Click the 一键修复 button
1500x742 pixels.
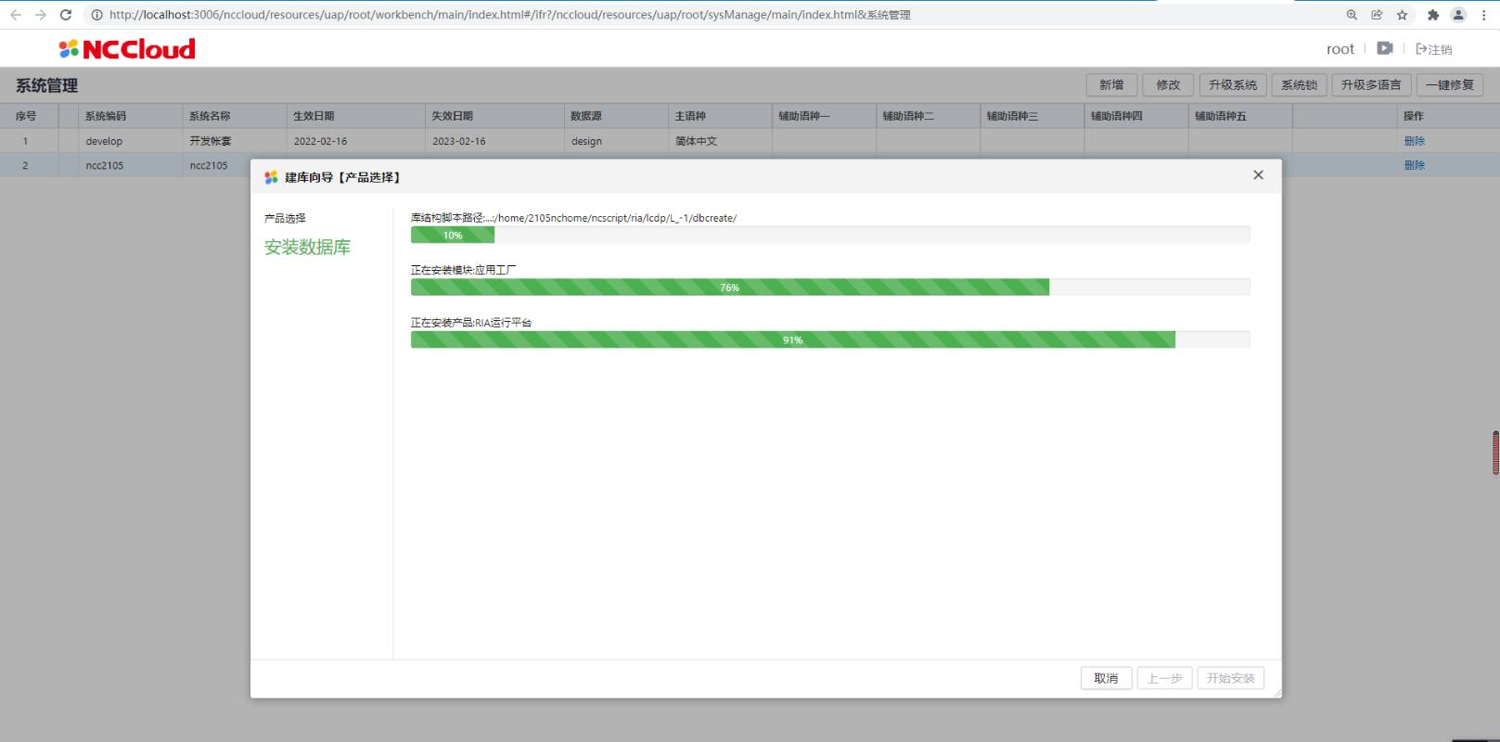pyautogui.click(x=1450, y=85)
